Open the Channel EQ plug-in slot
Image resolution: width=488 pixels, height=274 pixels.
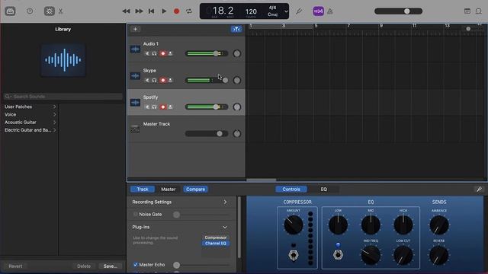pos(216,244)
